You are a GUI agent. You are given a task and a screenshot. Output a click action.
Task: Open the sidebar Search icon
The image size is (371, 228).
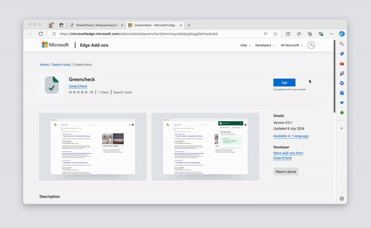(342, 44)
